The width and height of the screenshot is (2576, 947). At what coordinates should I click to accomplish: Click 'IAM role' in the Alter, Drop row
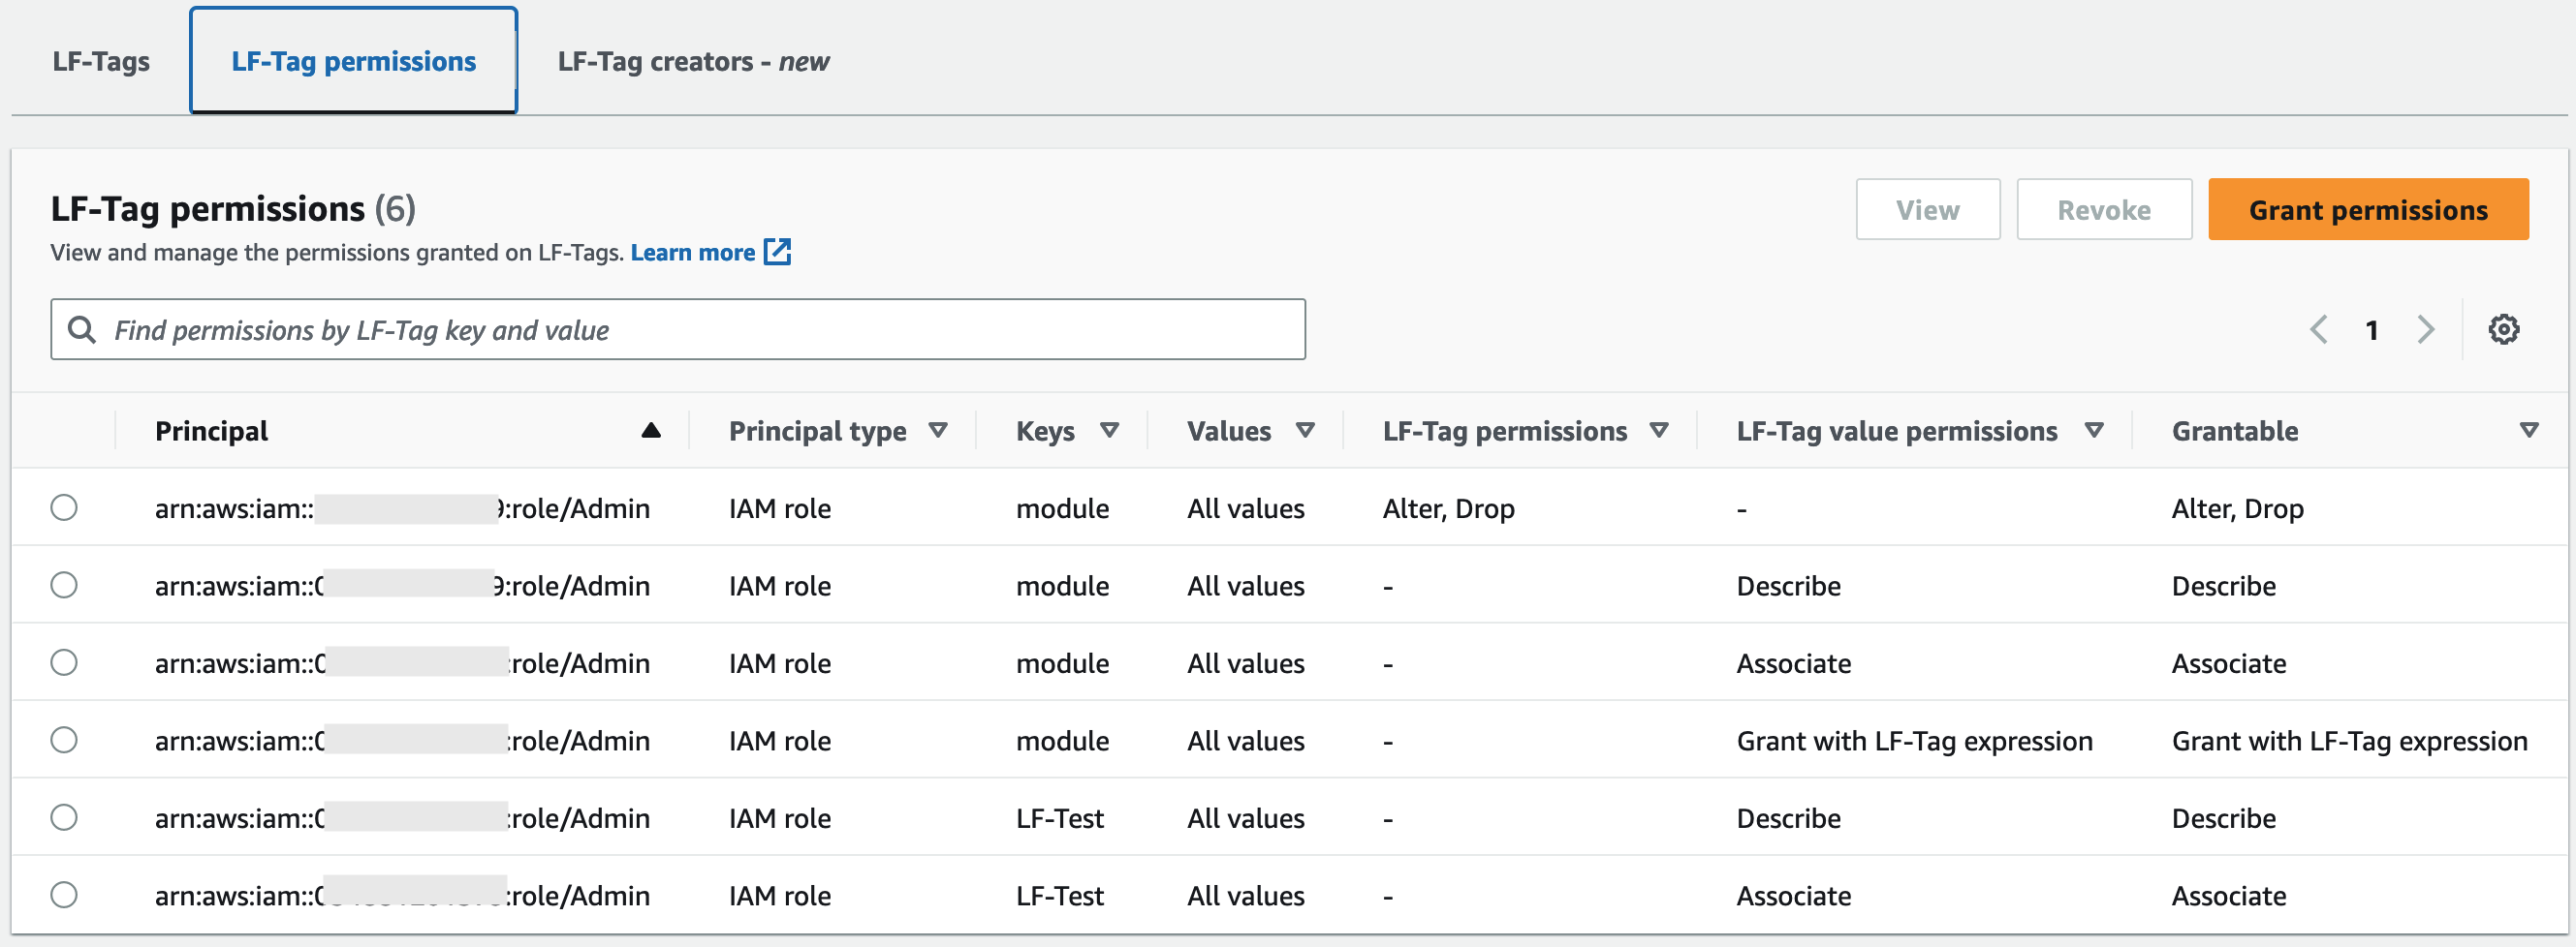(780, 508)
